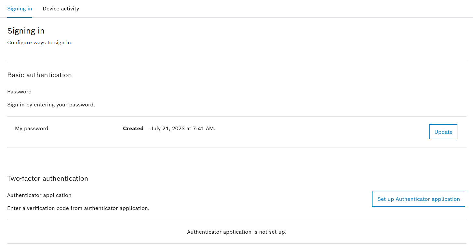
Task: Click the Authenticator application label
Action: pos(39,195)
